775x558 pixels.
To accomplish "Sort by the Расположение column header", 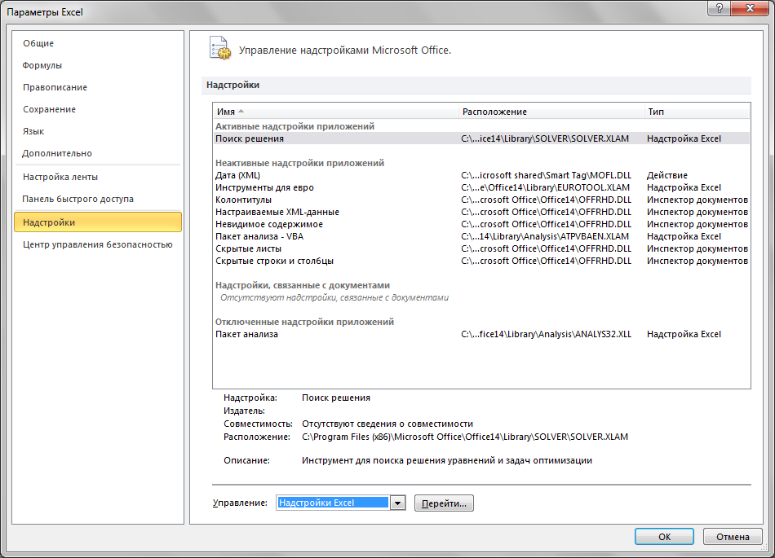I will [x=551, y=112].
